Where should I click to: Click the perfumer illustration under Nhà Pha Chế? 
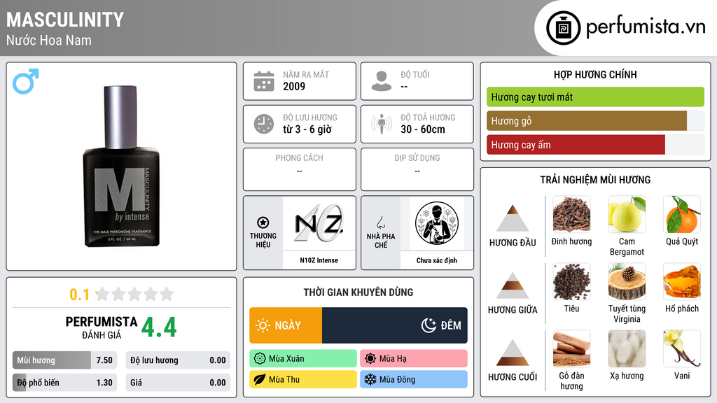pyautogui.click(x=437, y=223)
